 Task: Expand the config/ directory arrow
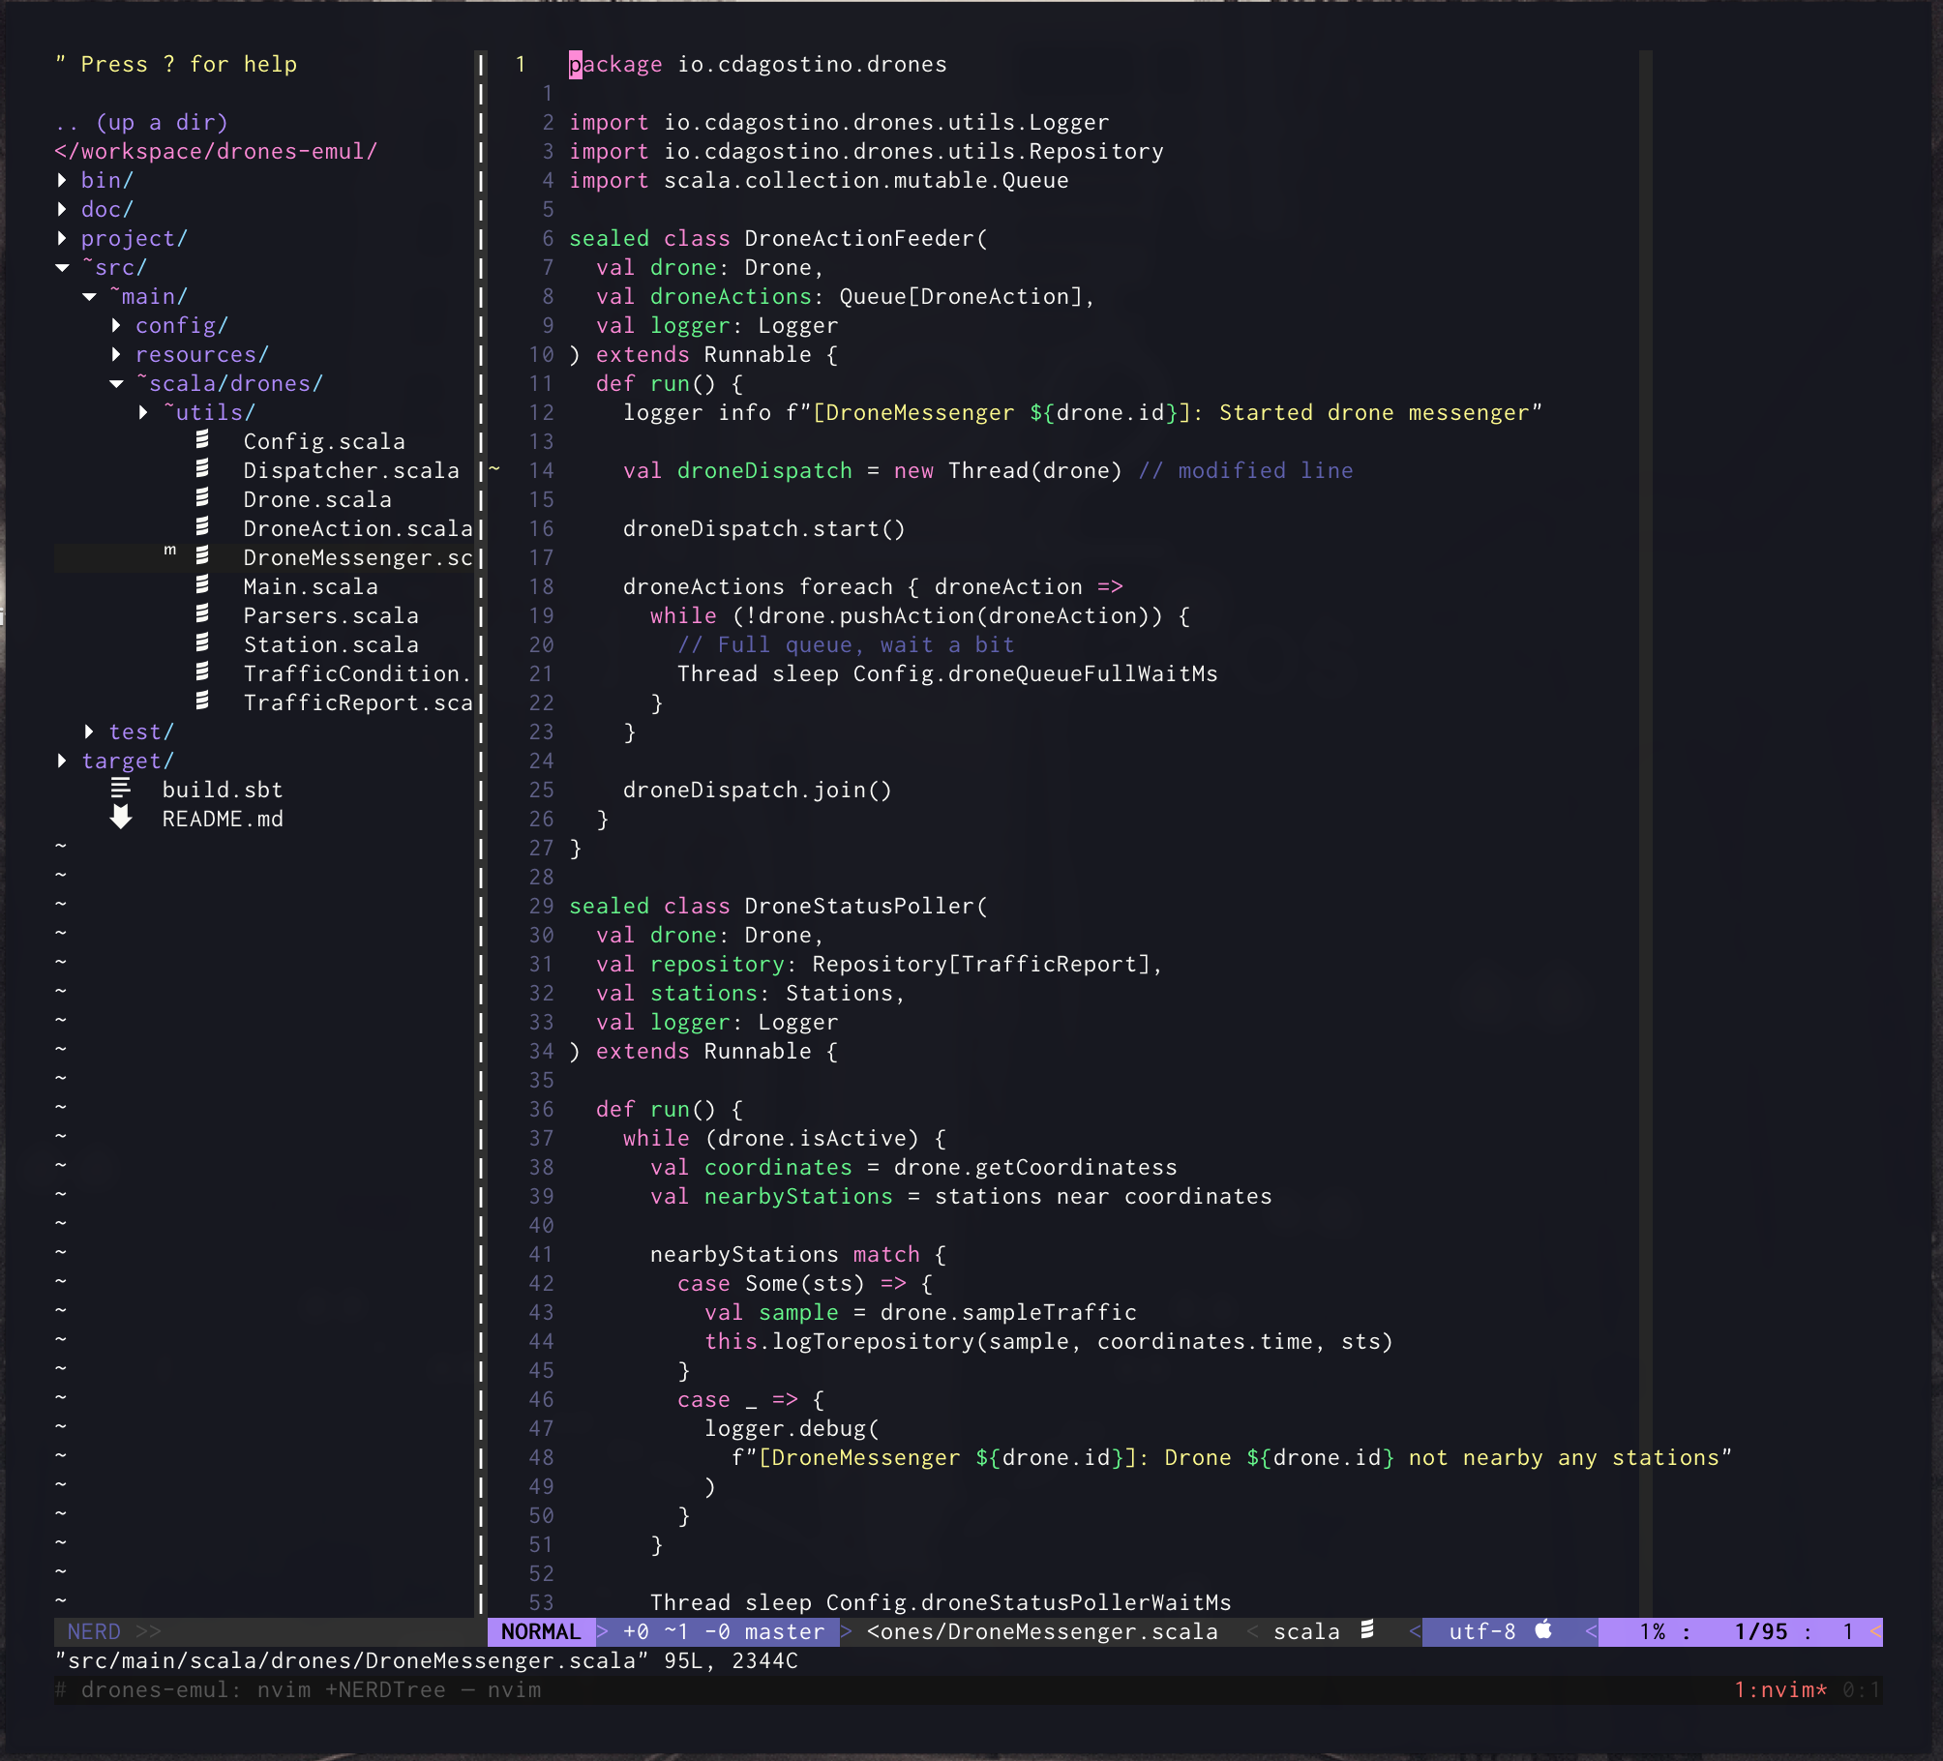(x=116, y=325)
